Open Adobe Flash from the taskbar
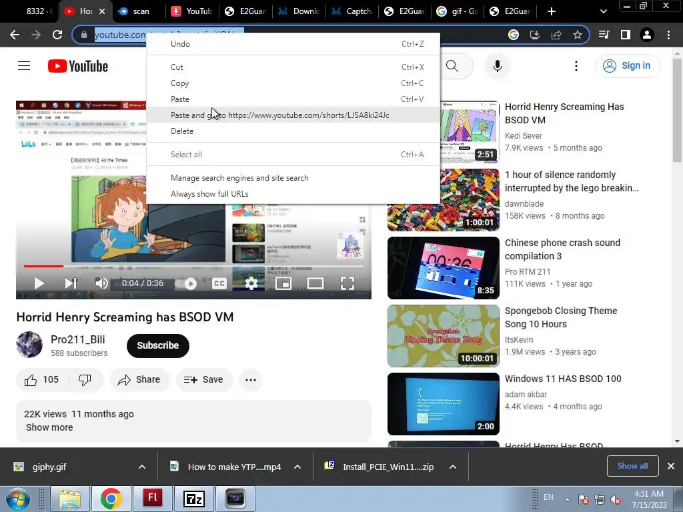683x512 pixels. click(x=153, y=499)
